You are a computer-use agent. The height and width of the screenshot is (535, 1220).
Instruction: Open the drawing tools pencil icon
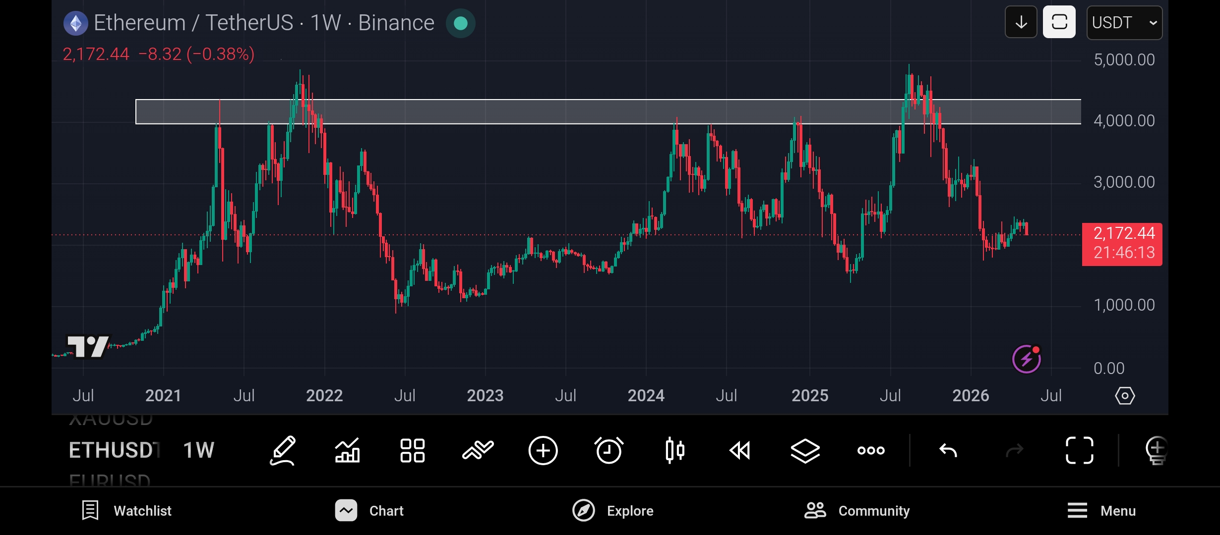[283, 450]
